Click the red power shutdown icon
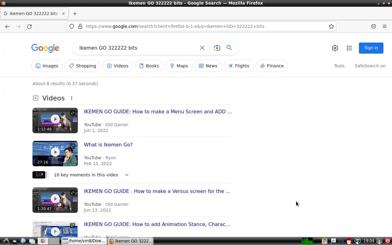The width and height of the screenshot is (392, 245). tap(388, 241)
